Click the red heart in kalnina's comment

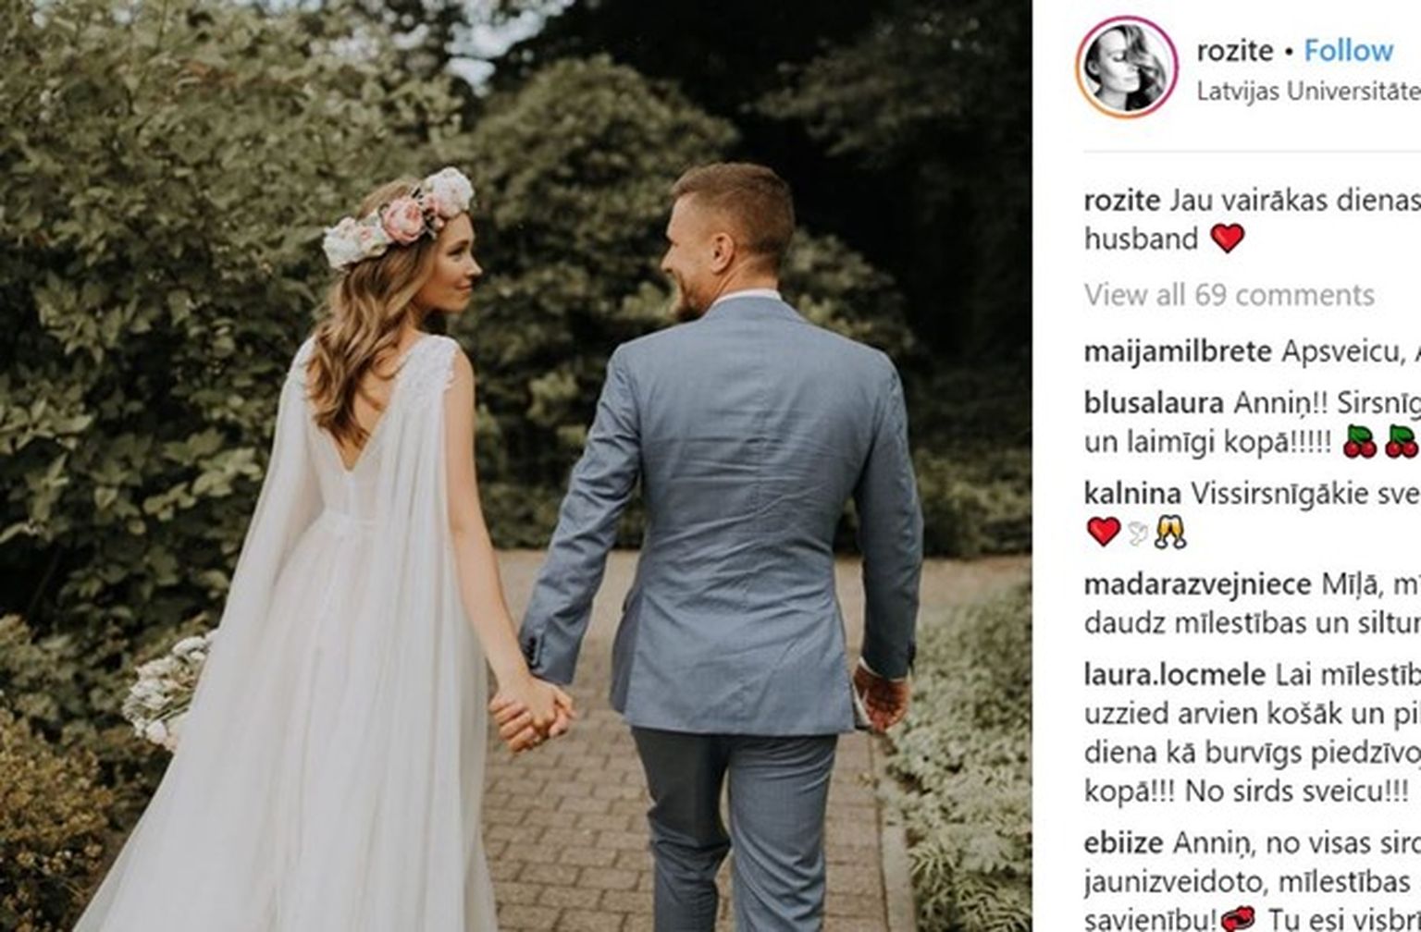click(1102, 532)
